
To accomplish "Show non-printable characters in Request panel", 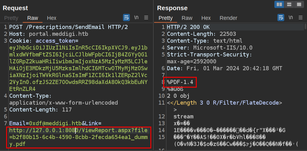I will pos(136,18).
